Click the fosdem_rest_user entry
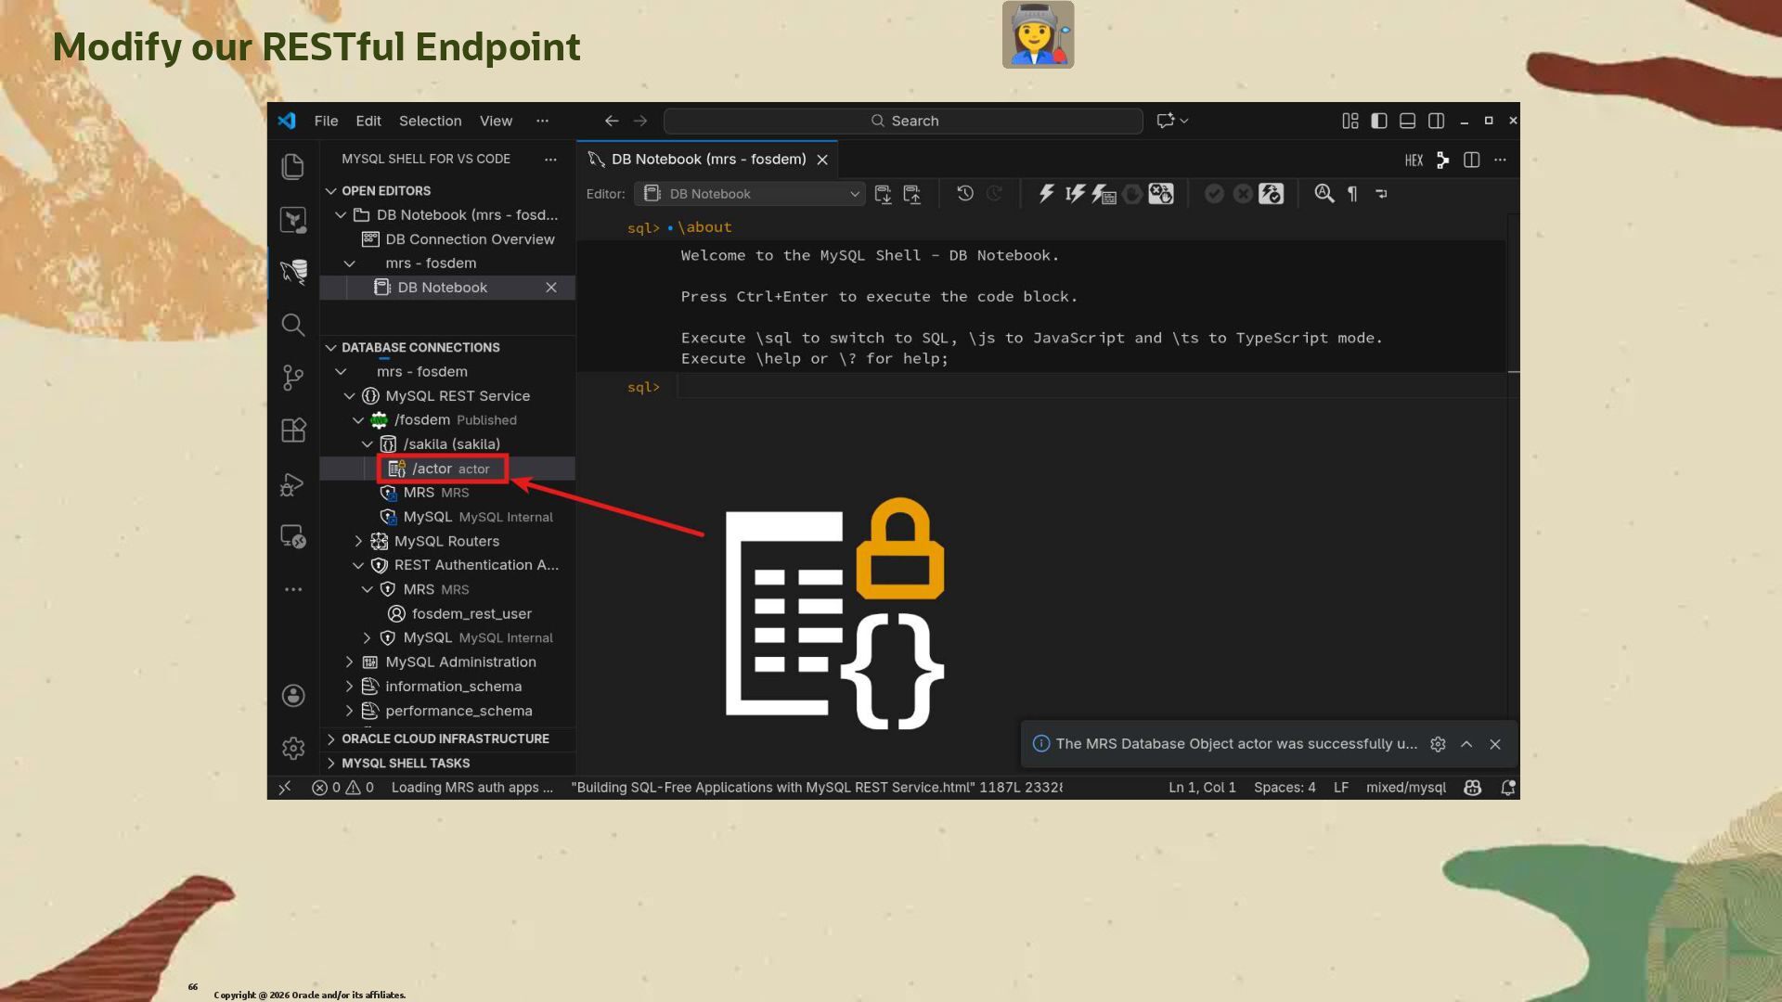The image size is (1782, 1002). click(x=471, y=613)
